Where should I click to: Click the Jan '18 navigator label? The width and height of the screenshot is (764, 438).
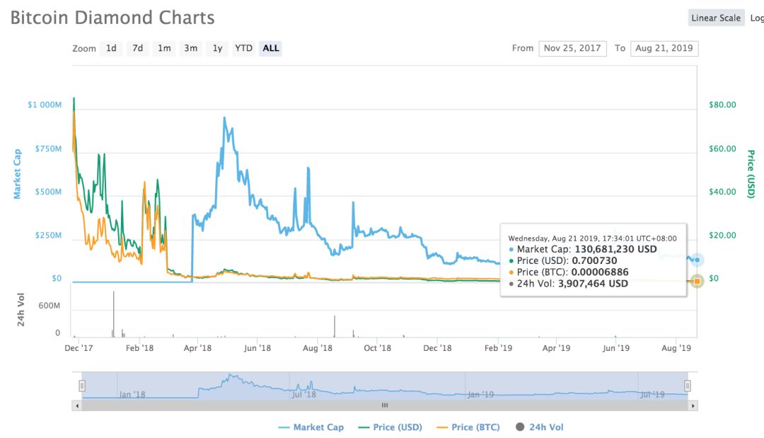(x=132, y=394)
